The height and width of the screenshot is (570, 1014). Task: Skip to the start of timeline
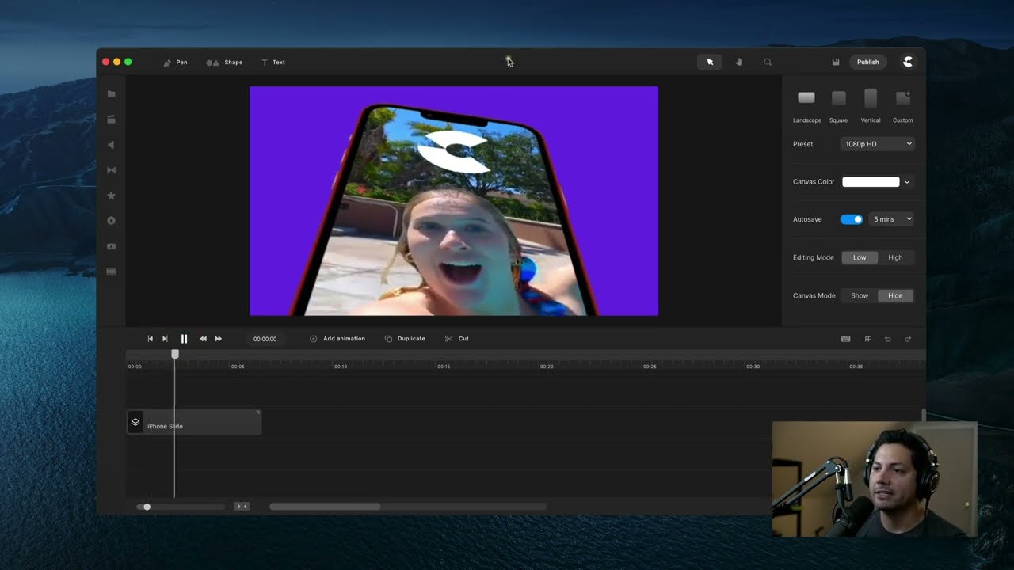pyautogui.click(x=150, y=339)
